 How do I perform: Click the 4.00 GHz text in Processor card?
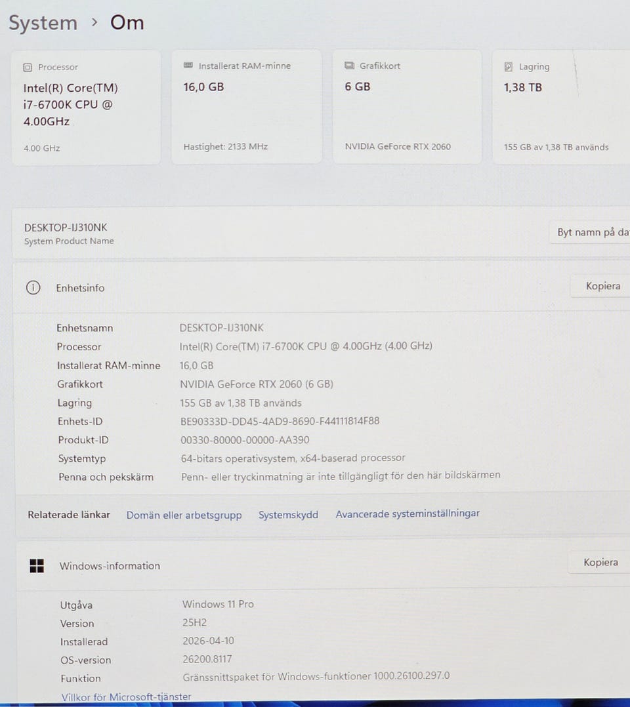click(41, 148)
